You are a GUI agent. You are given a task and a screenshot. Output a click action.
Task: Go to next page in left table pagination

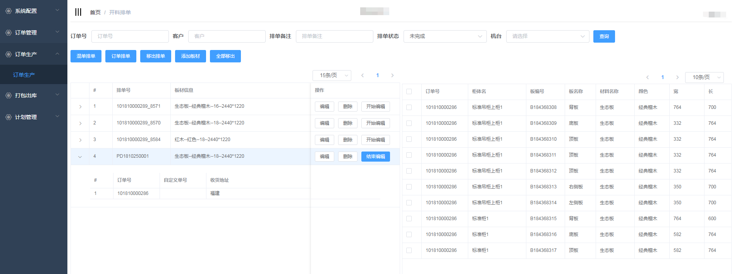392,76
